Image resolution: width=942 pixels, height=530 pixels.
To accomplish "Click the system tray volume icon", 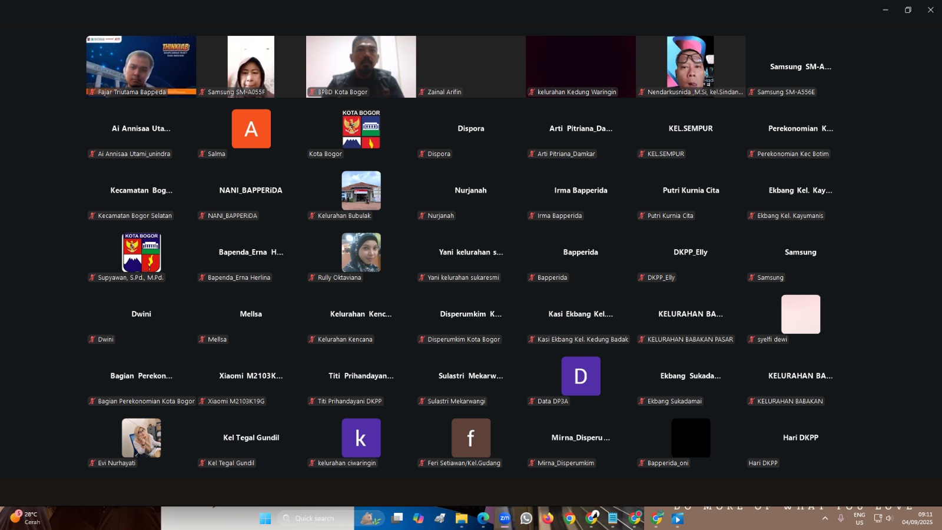I will 889,518.
